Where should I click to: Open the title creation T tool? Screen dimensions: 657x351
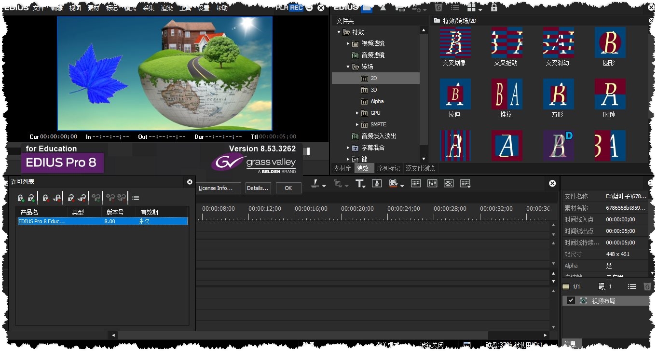tap(361, 184)
